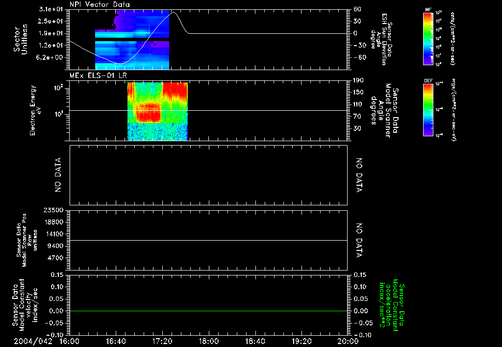Viewport: 502px width, 347px height.
Task: Click the 'Sector Unitless' axis title
Action: 21,40
